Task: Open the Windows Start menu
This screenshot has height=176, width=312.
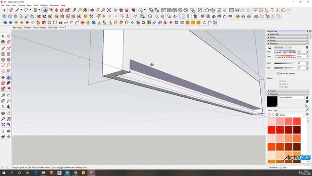Action: click(4, 173)
